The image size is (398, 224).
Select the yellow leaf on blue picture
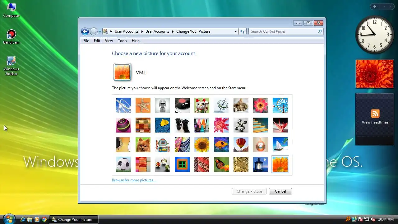click(x=163, y=125)
